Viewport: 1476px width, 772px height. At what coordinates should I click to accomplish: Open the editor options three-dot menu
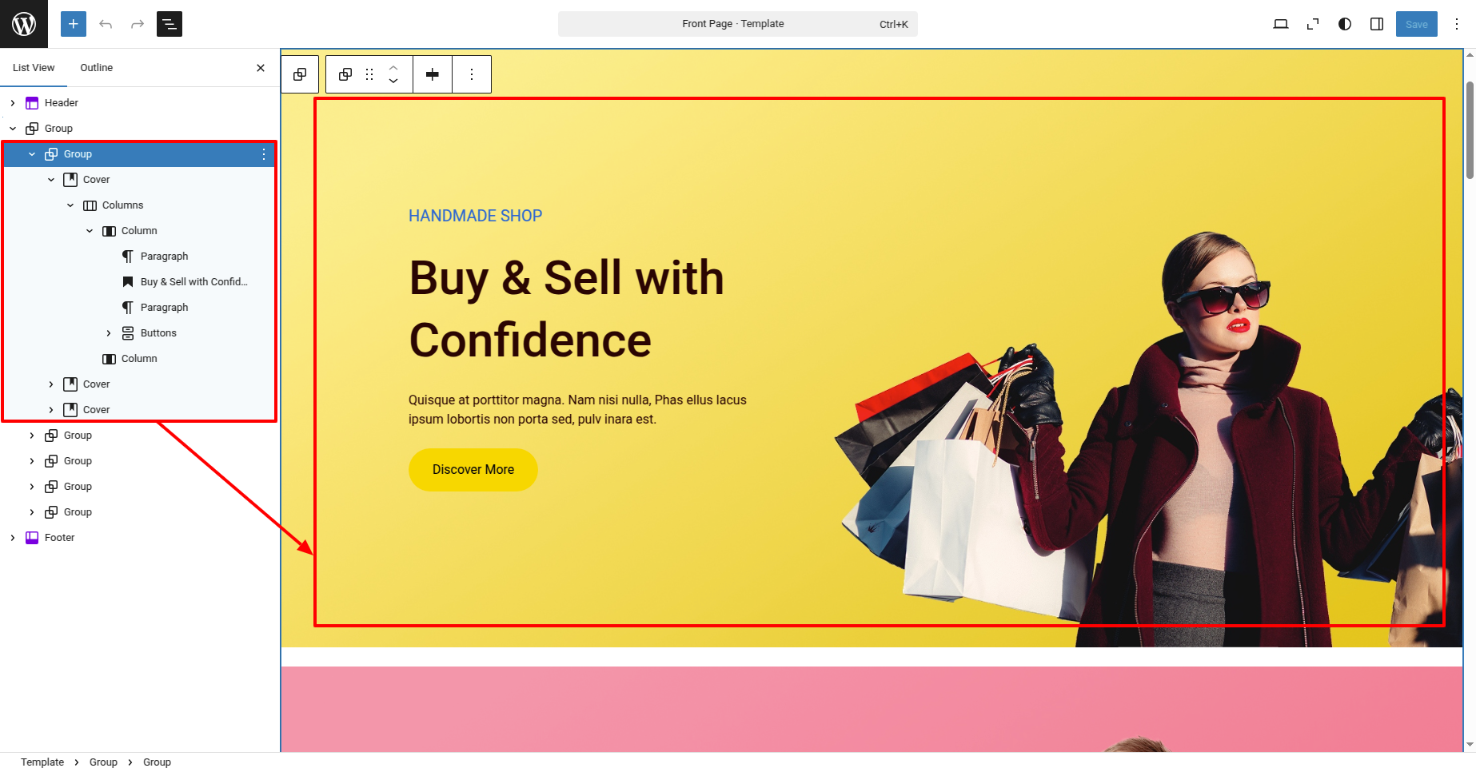pyautogui.click(x=1457, y=24)
